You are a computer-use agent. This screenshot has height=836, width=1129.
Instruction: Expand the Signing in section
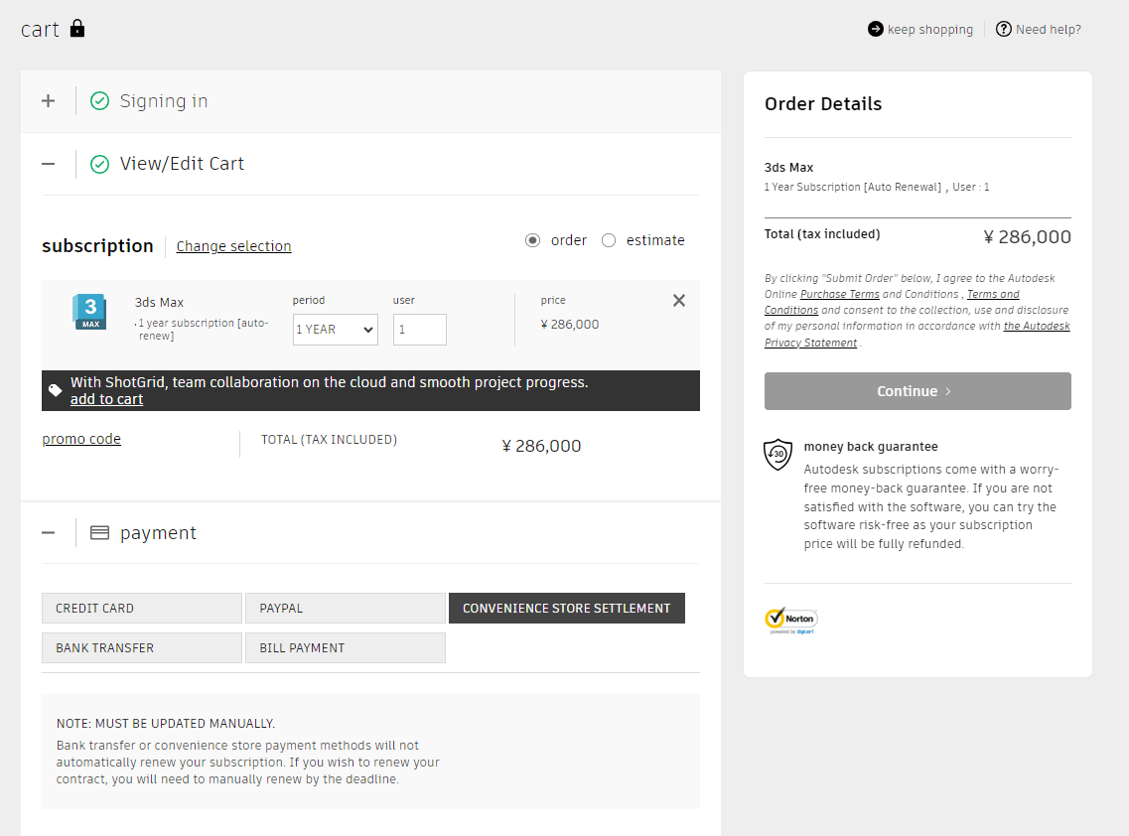(49, 100)
